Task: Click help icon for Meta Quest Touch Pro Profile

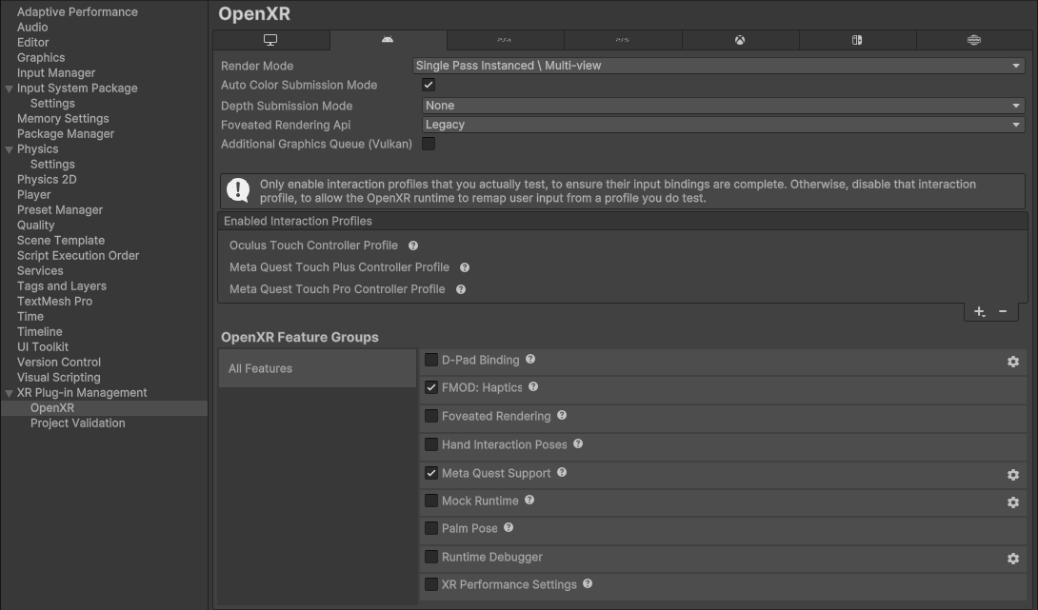Action: click(461, 289)
